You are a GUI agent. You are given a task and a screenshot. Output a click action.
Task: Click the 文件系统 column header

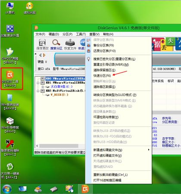158,81
